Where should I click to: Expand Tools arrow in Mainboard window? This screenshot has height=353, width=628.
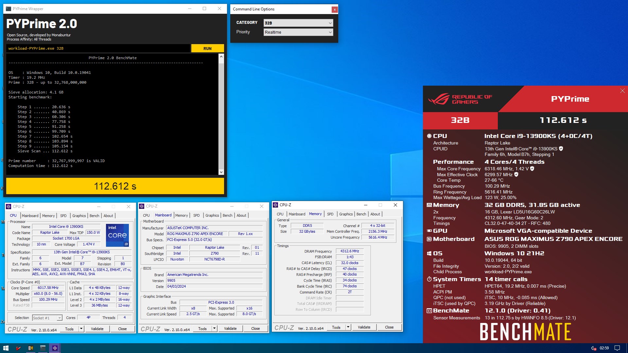[x=214, y=328]
